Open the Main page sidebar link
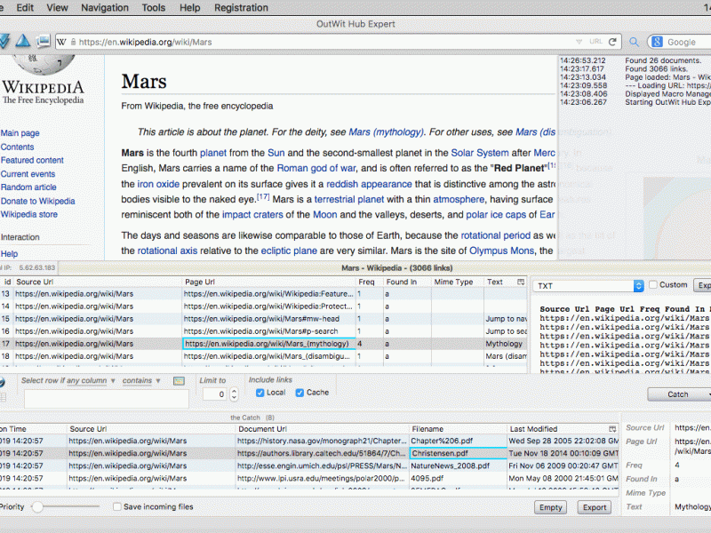This screenshot has width=711, height=533. tap(20, 133)
